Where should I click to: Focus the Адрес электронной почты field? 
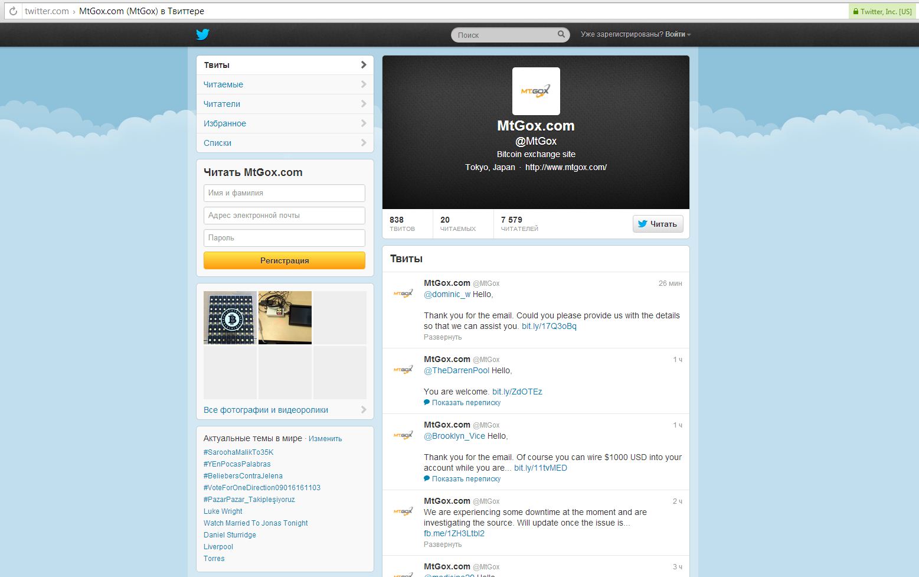pos(284,216)
